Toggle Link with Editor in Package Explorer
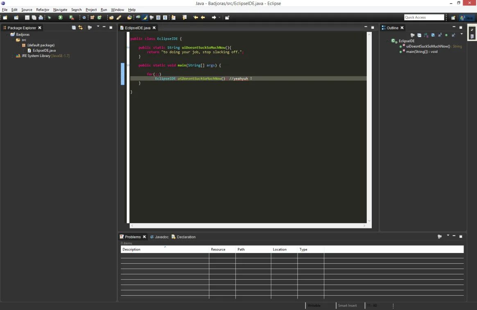The height and width of the screenshot is (310, 477). pos(80,27)
